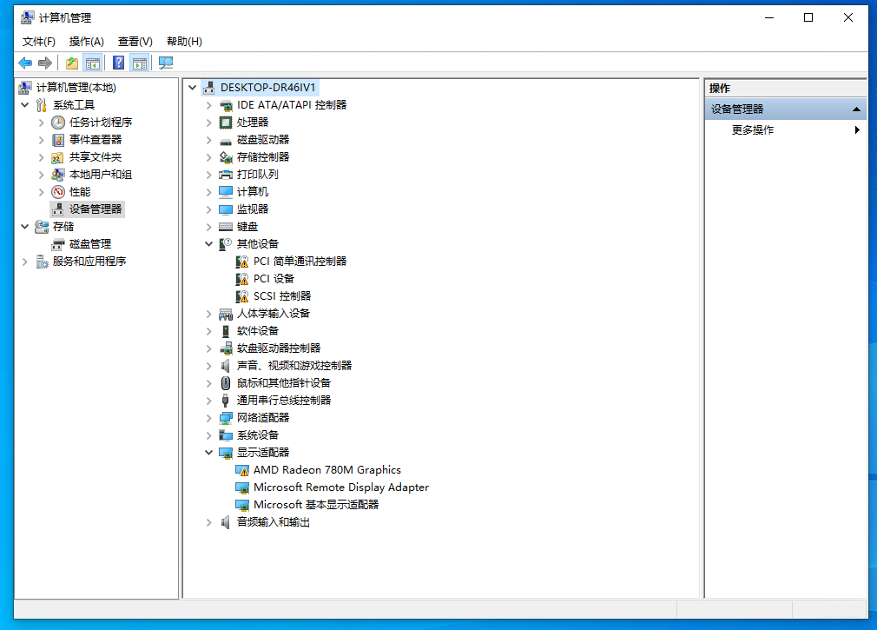Expand the 监视器 category
877x630 pixels.
(208, 209)
